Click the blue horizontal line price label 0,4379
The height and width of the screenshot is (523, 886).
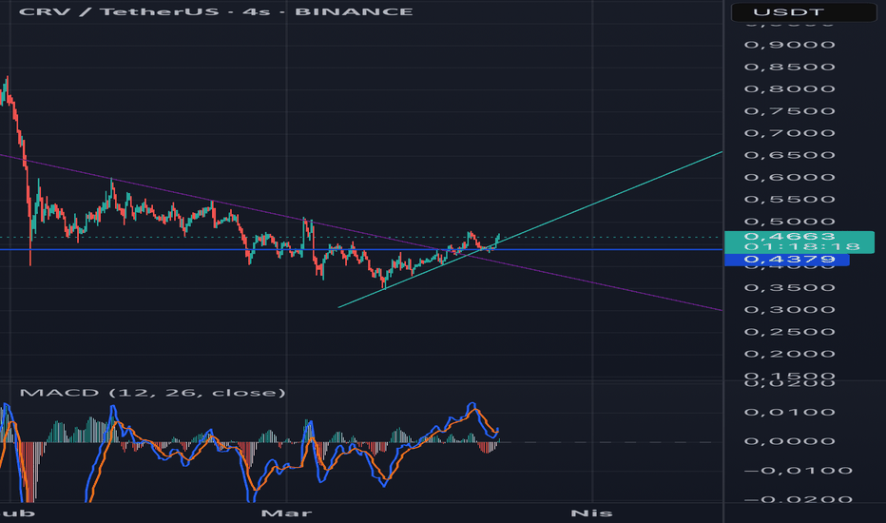(786, 260)
